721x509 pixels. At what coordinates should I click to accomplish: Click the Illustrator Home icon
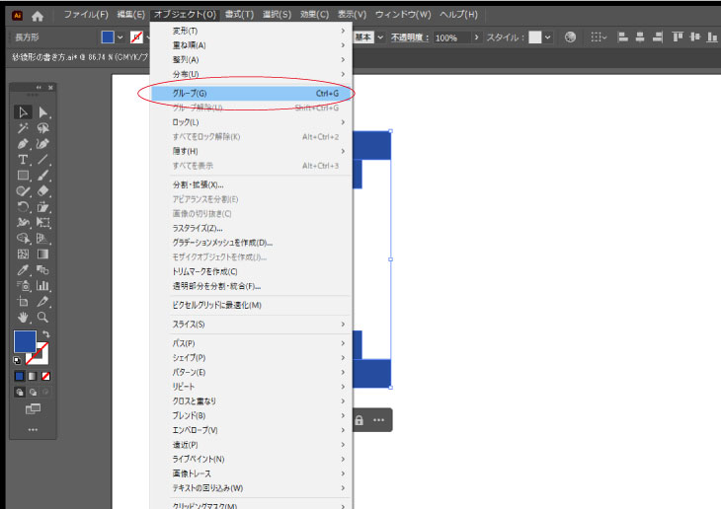38,17
